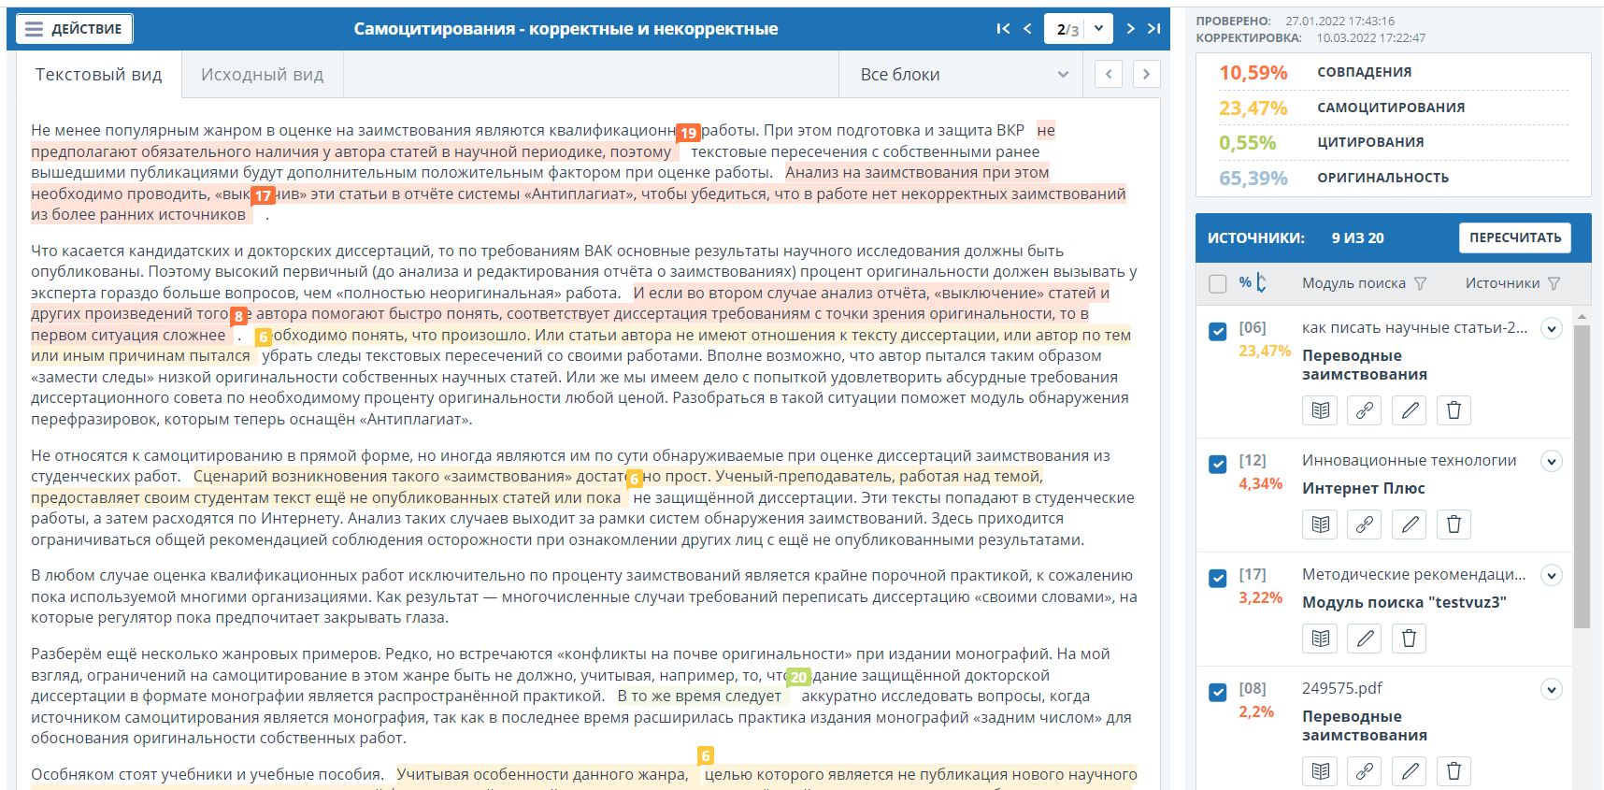Edit source [06] with pencil icon
This screenshot has height=790, width=1604.
tap(1410, 410)
